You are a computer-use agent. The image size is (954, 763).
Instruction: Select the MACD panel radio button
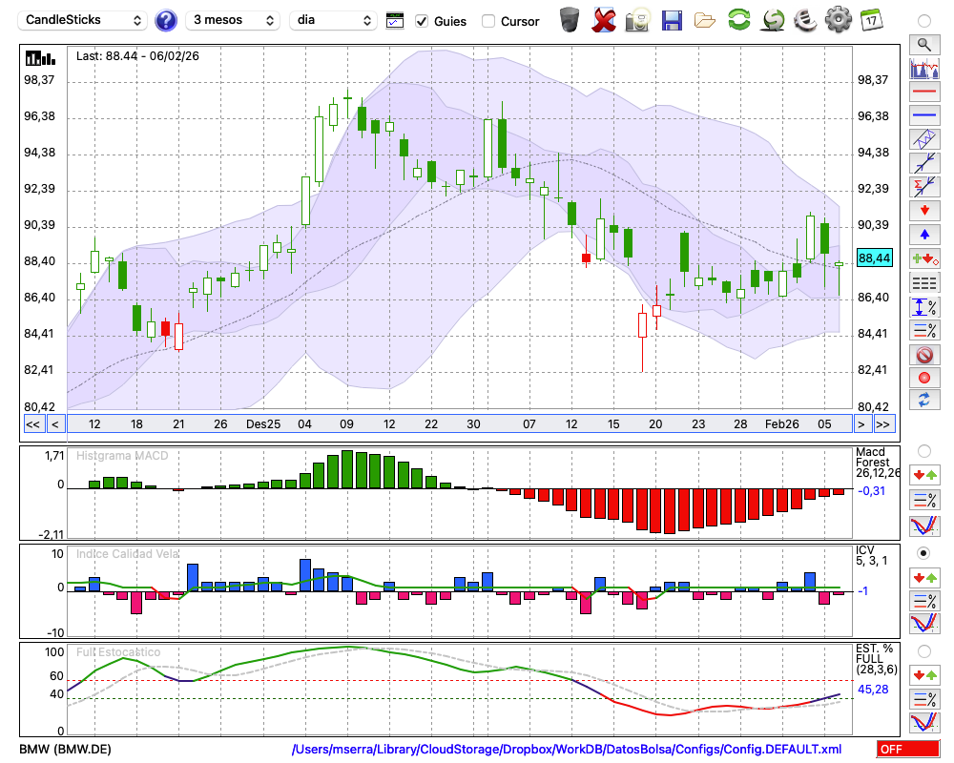tap(923, 450)
